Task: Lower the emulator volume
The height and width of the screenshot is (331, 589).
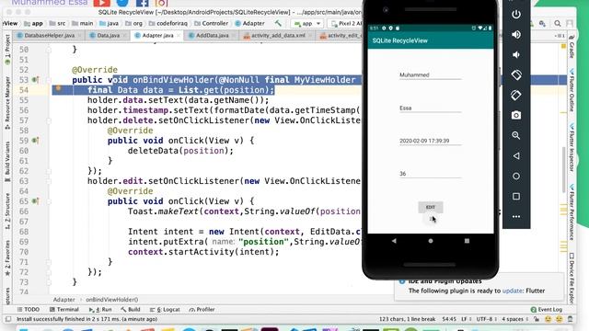Action: [516, 55]
